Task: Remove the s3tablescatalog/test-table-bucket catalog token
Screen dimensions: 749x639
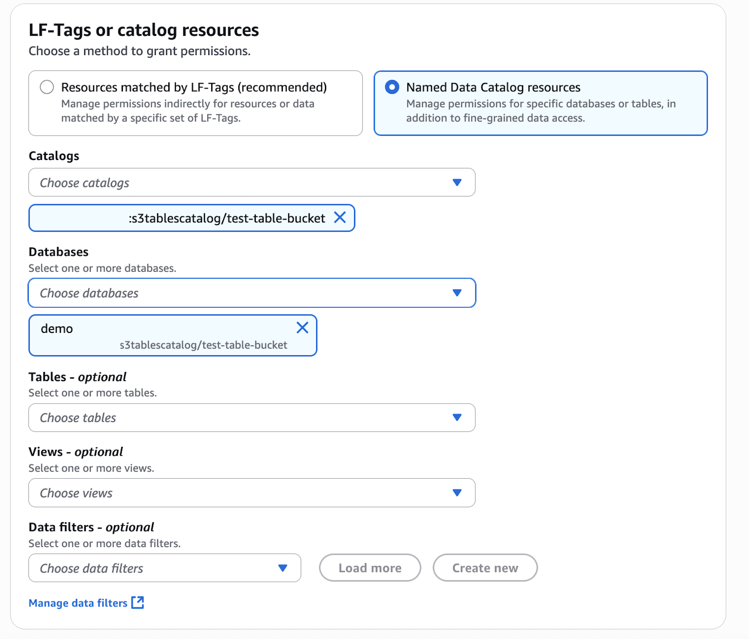Action: 340,217
